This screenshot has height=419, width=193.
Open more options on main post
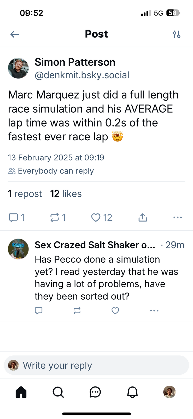coord(178,218)
